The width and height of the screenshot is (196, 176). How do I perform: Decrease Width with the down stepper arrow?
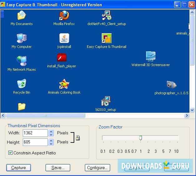tap(51, 135)
